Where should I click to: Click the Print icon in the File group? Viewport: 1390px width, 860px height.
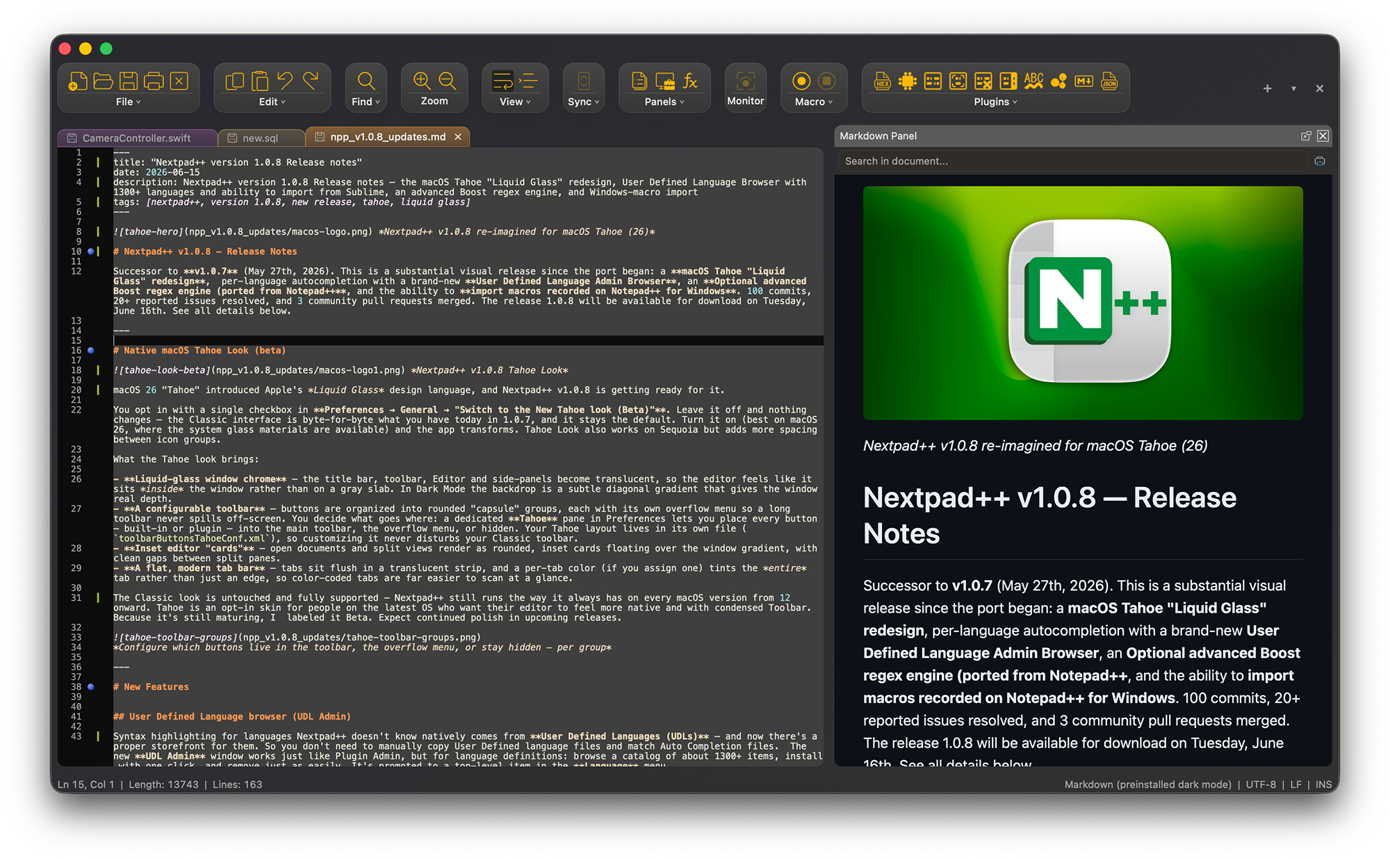[x=154, y=81]
